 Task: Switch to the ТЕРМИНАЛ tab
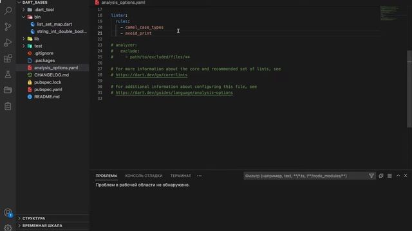click(181, 176)
